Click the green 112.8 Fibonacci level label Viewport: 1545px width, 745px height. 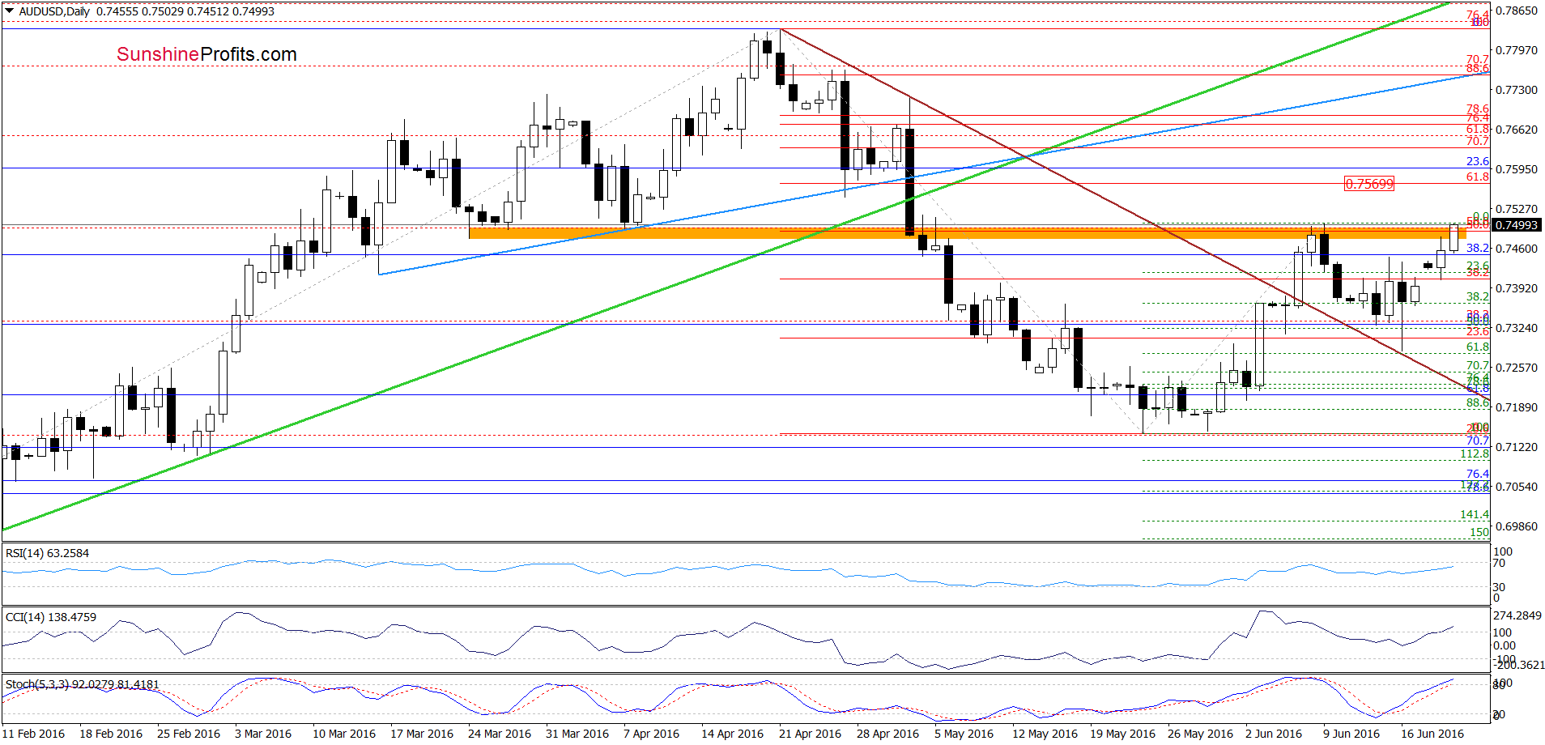tap(1475, 454)
